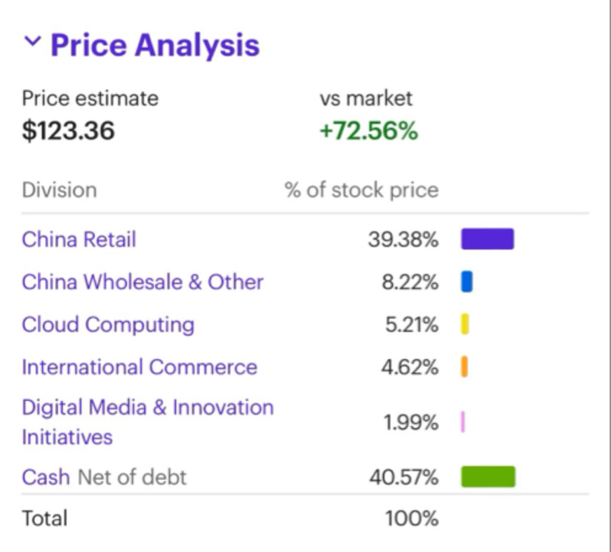The height and width of the screenshot is (552, 611).
Task: Open the China Retail division link
Action: (79, 239)
